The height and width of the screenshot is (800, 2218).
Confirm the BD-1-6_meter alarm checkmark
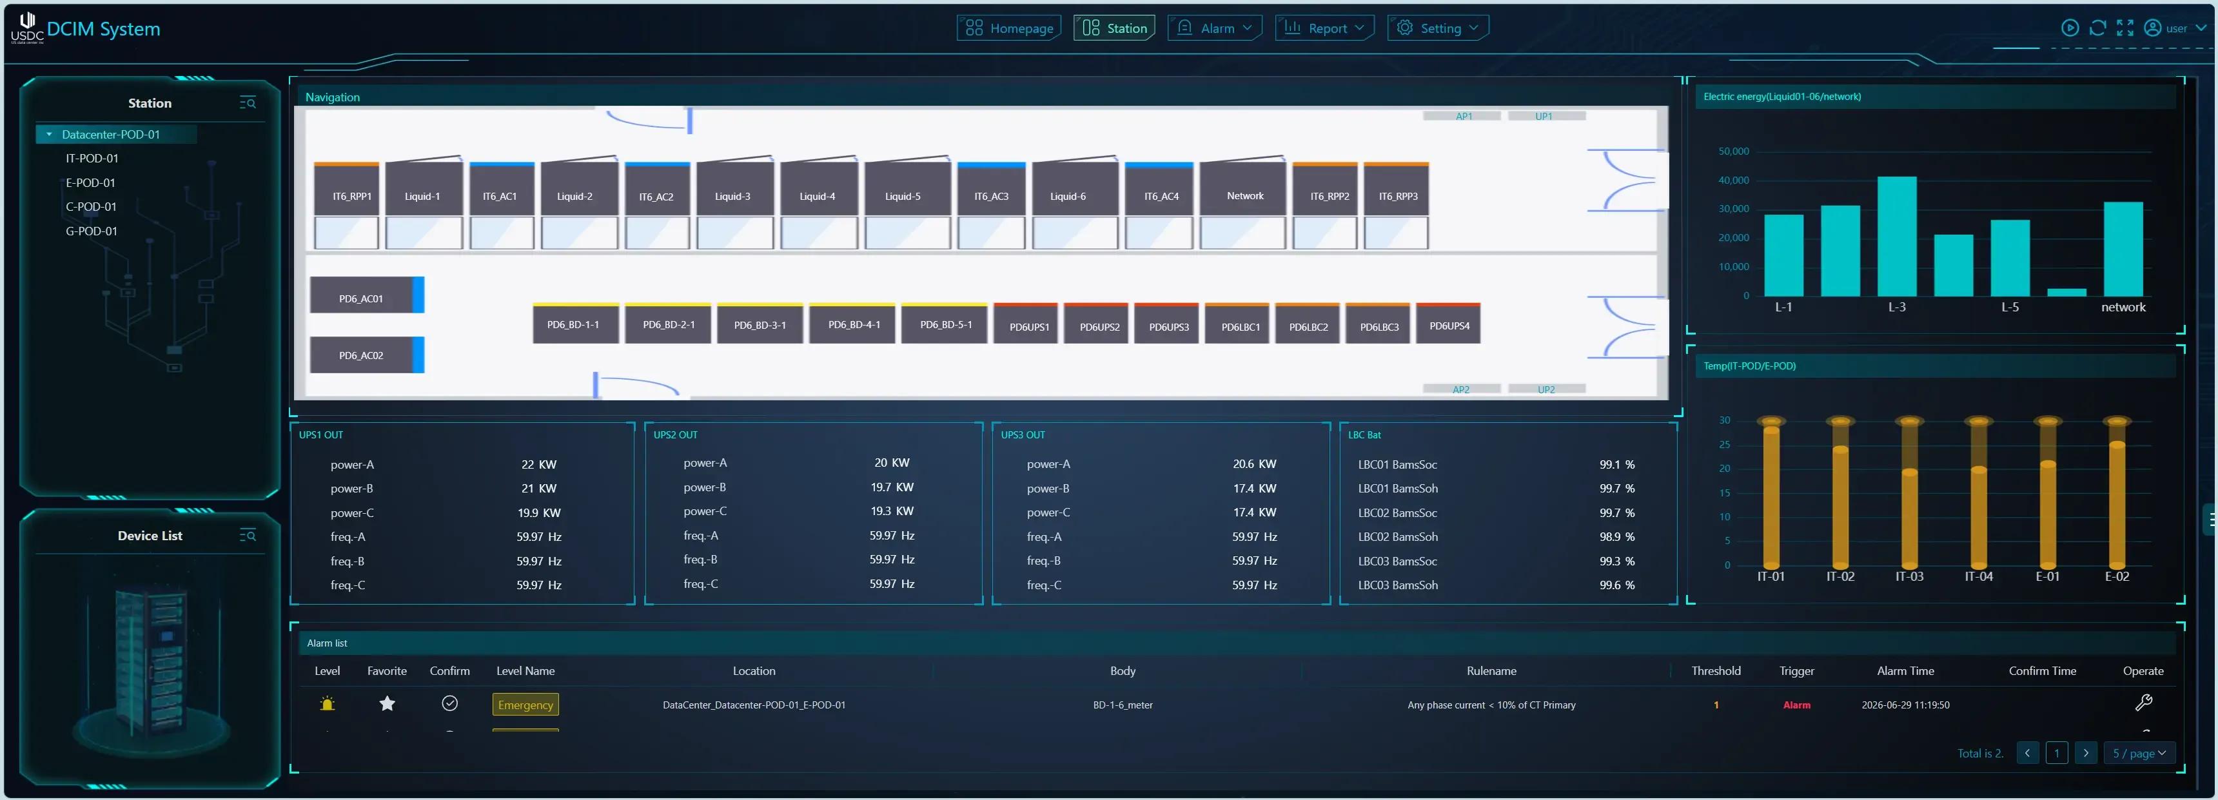click(x=449, y=703)
